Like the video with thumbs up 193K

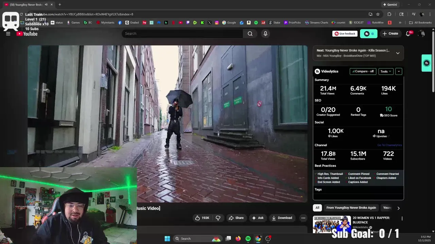(202, 218)
